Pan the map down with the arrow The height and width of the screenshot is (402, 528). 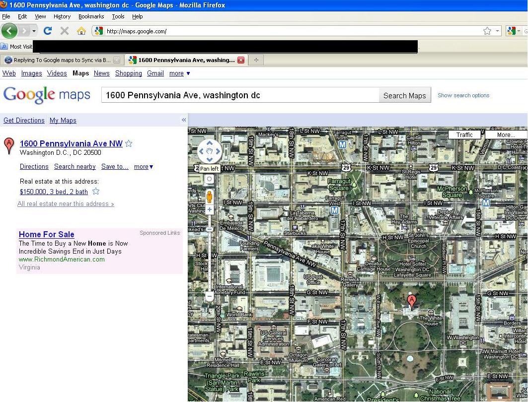tap(210, 159)
